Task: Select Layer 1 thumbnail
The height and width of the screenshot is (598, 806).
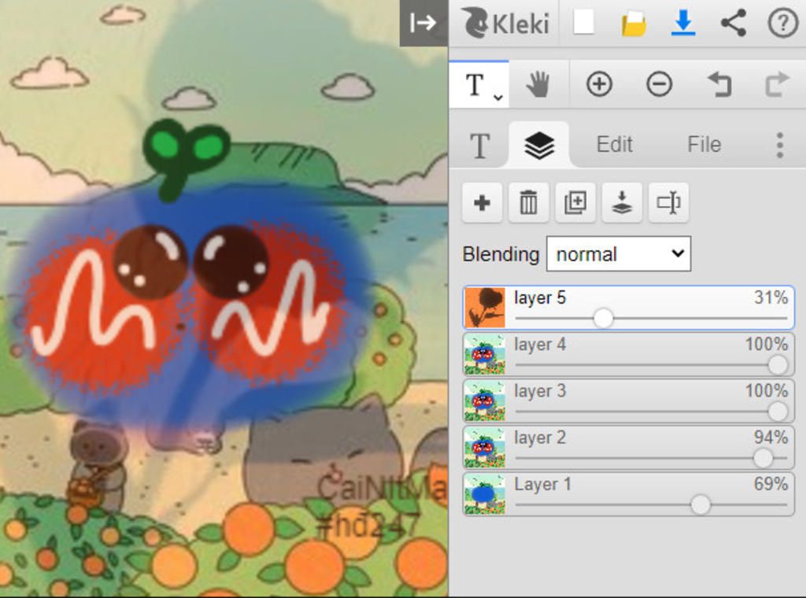Action: 484,494
